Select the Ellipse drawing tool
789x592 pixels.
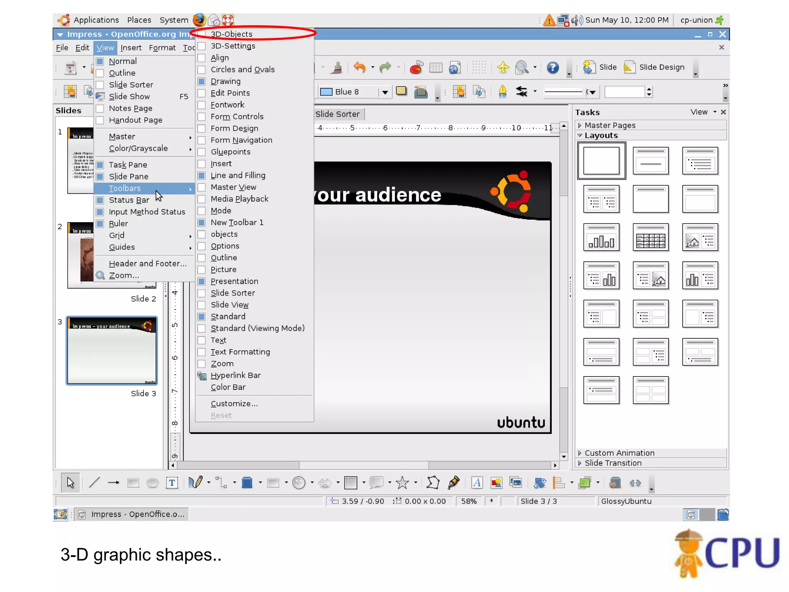coord(153,483)
